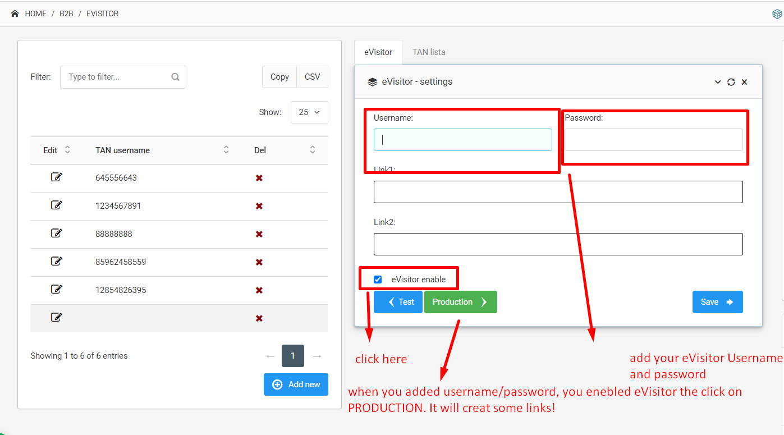Image resolution: width=784 pixels, height=435 pixels.
Task: Delete the row with TAN 85962458559
Action: 259,262
